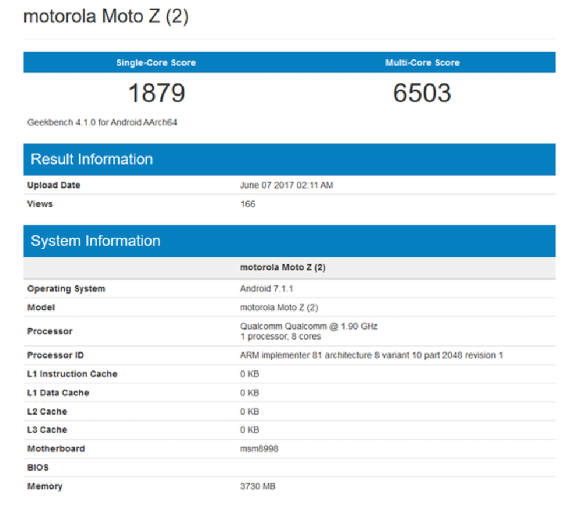583x509 pixels.
Task: Click the msm8998 motherboard value
Action: coord(259,449)
